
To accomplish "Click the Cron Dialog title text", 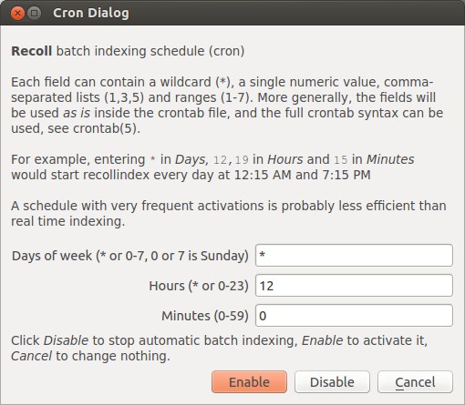I will point(91,13).
